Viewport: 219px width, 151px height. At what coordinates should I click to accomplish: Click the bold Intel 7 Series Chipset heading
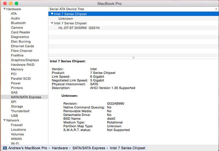pos(68,61)
